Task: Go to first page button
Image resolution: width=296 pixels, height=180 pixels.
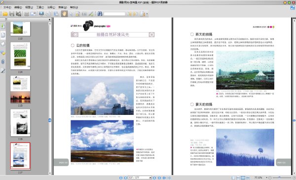Action: point(121,178)
